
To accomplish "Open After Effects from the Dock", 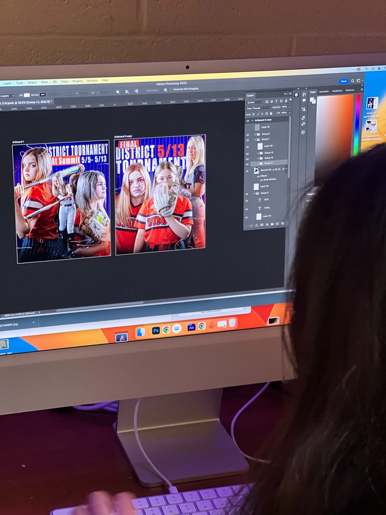I will point(191,327).
